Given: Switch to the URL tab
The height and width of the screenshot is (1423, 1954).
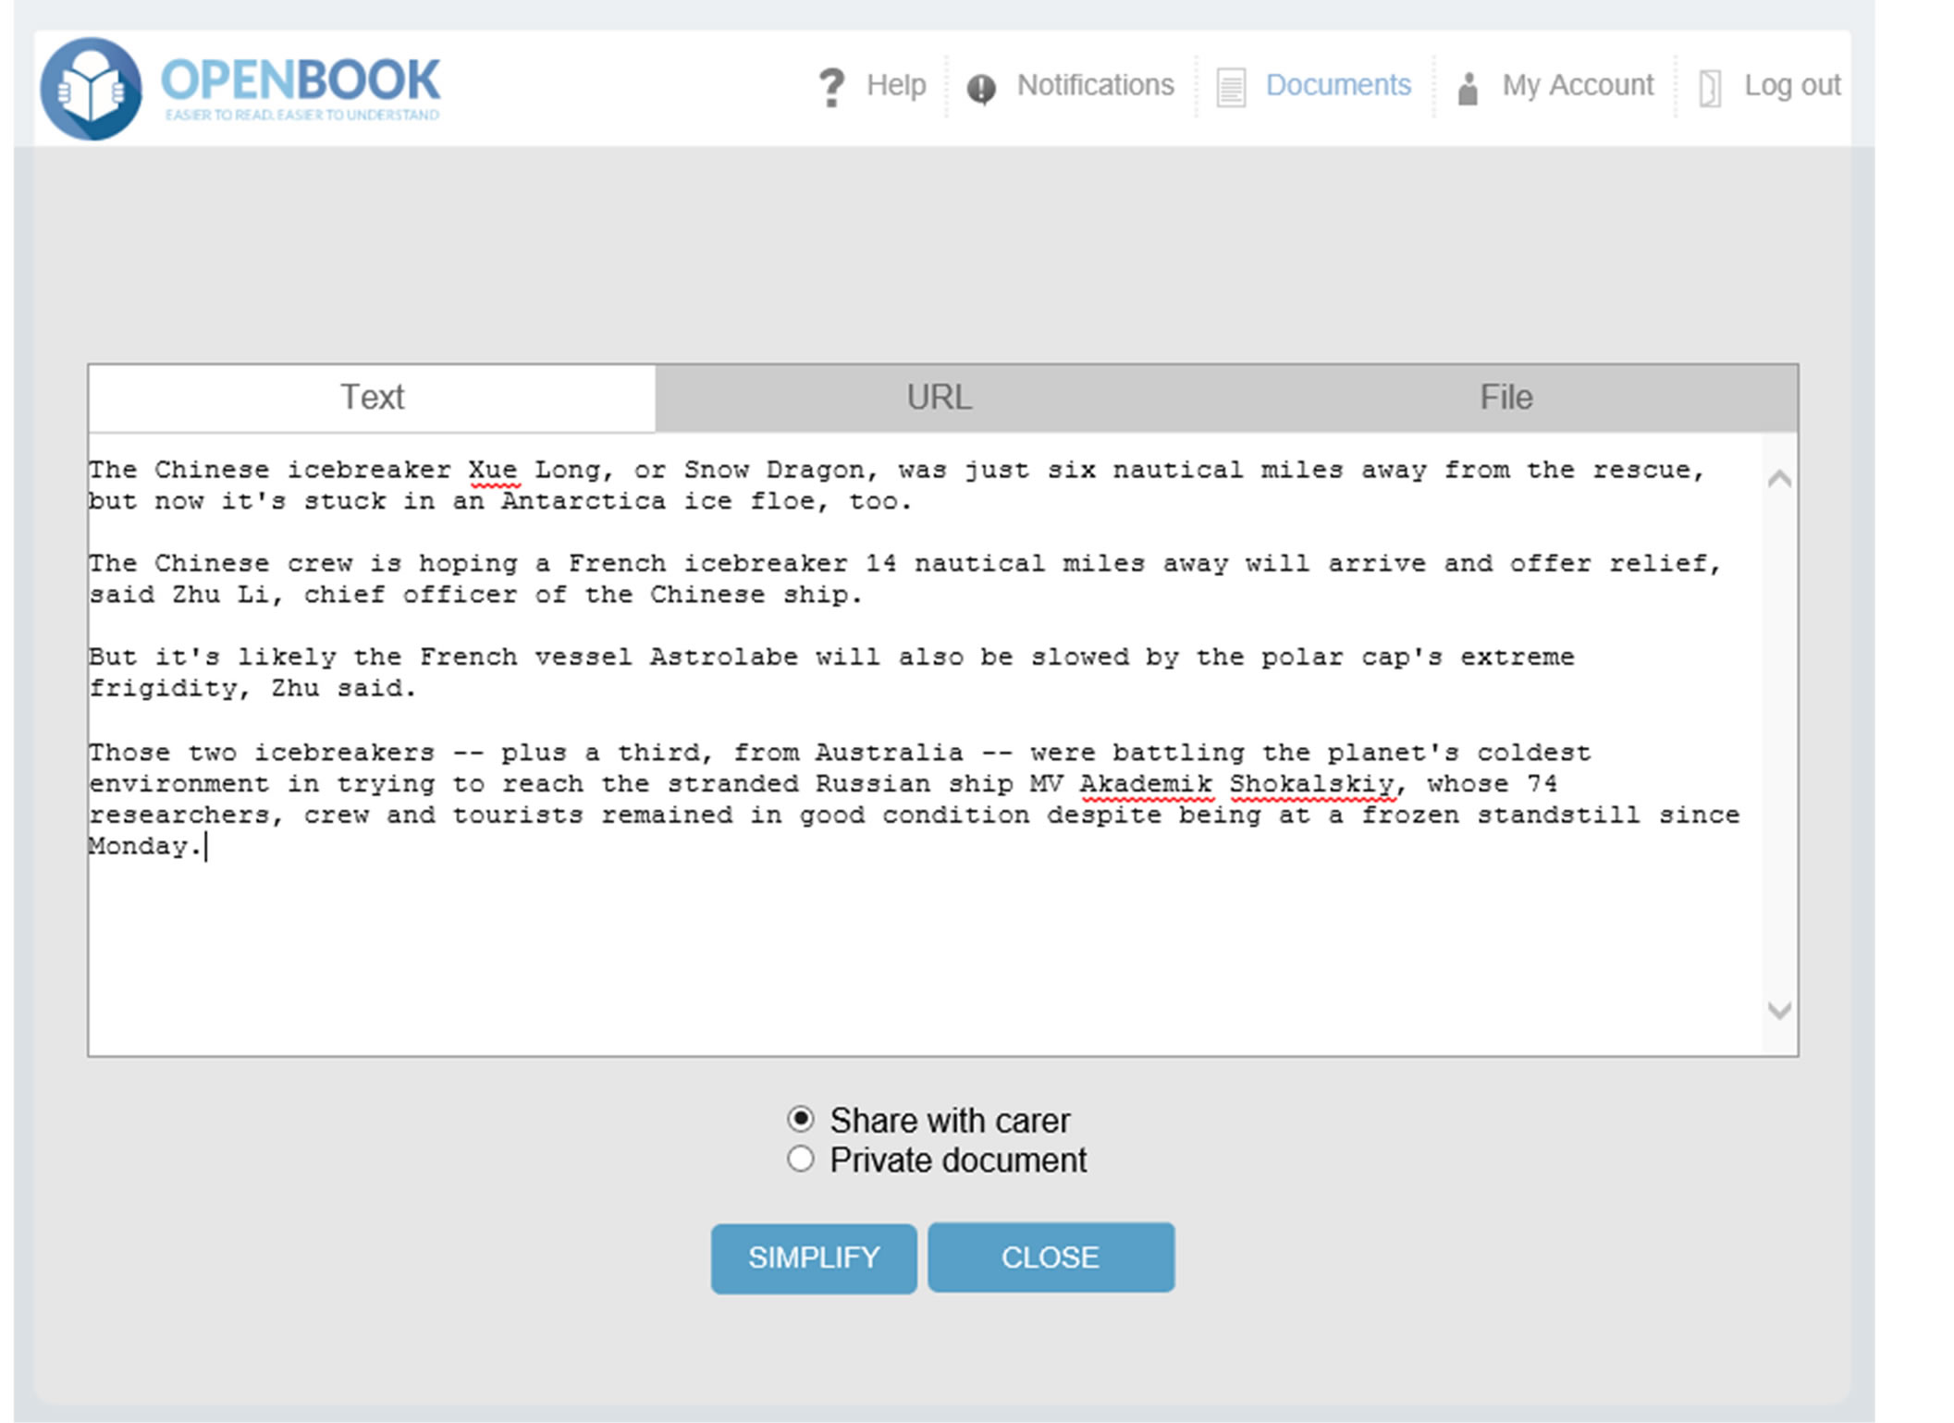Looking at the screenshot, I should [939, 398].
